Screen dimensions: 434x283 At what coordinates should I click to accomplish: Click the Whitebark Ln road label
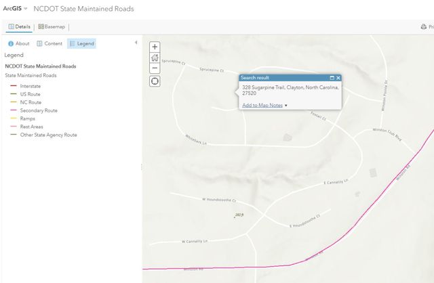click(x=196, y=139)
